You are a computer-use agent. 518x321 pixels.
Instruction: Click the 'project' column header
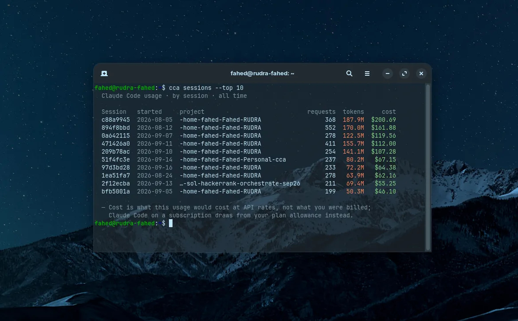(192, 112)
